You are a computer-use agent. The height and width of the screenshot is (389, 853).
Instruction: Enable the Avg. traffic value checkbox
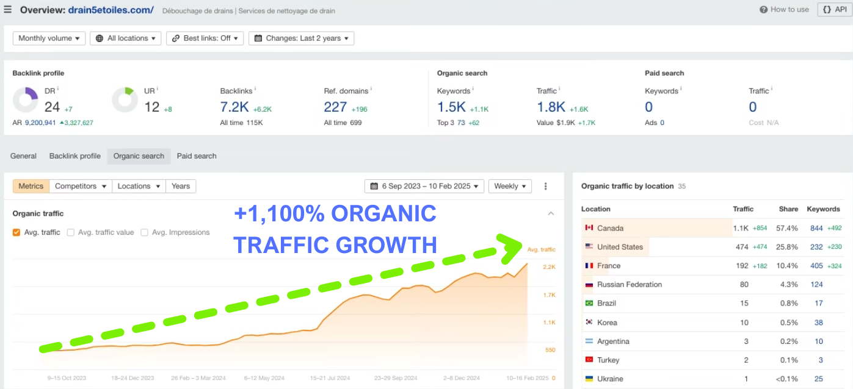pyautogui.click(x=70, y=232)
